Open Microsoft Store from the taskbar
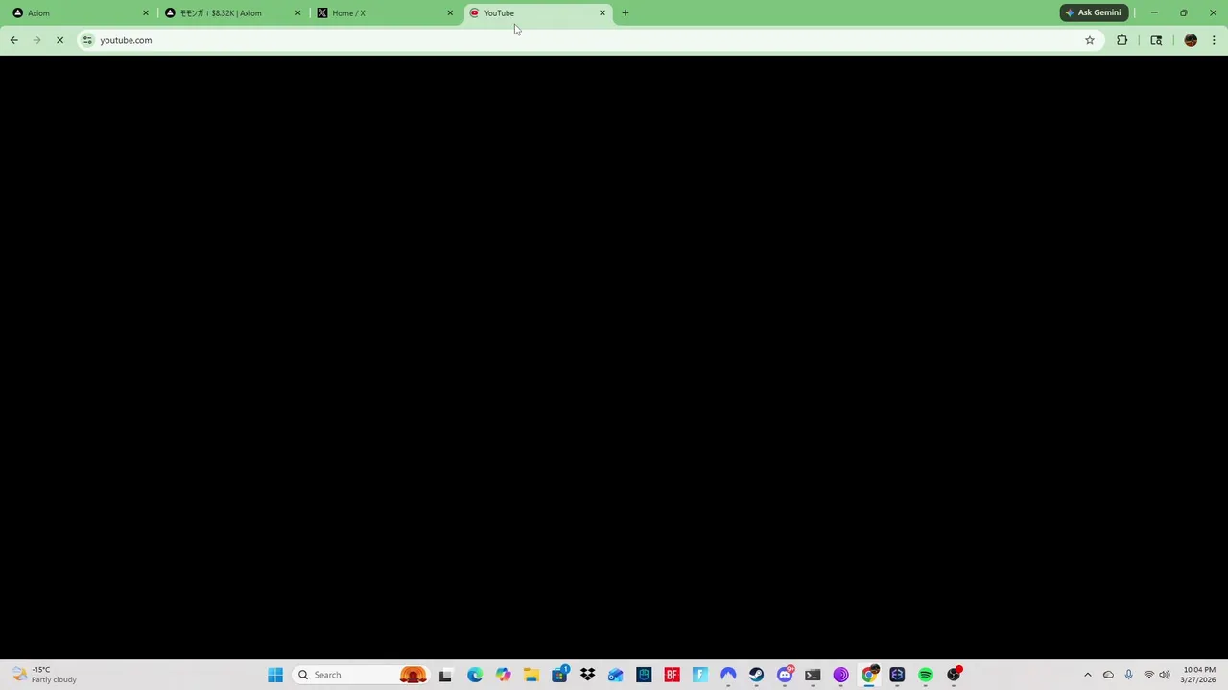Viewport: 1228px width, 690px height. pyautogui.click(x=559, y=675)
